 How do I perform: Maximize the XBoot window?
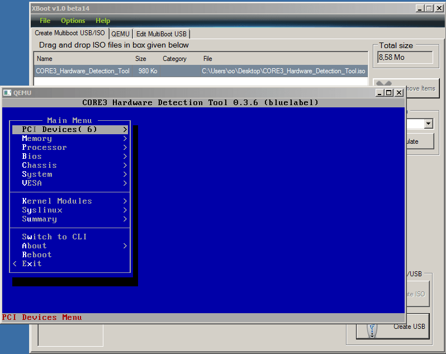(429, 8)
